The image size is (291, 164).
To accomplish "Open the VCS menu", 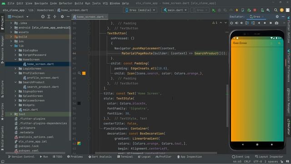I will [105, 3].
